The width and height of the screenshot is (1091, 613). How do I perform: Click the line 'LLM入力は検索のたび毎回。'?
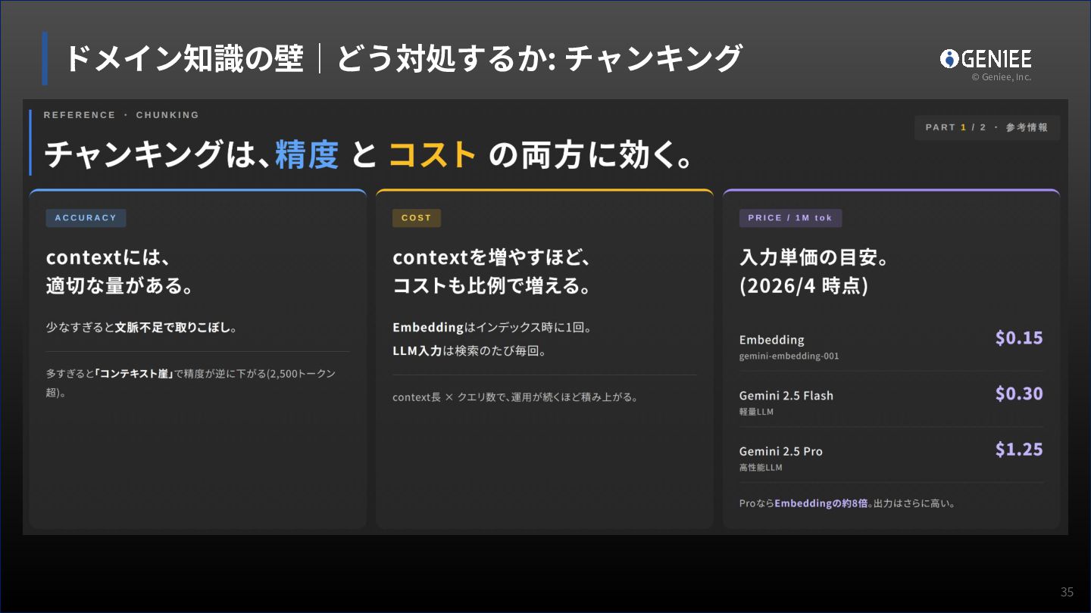pos(470,351)
